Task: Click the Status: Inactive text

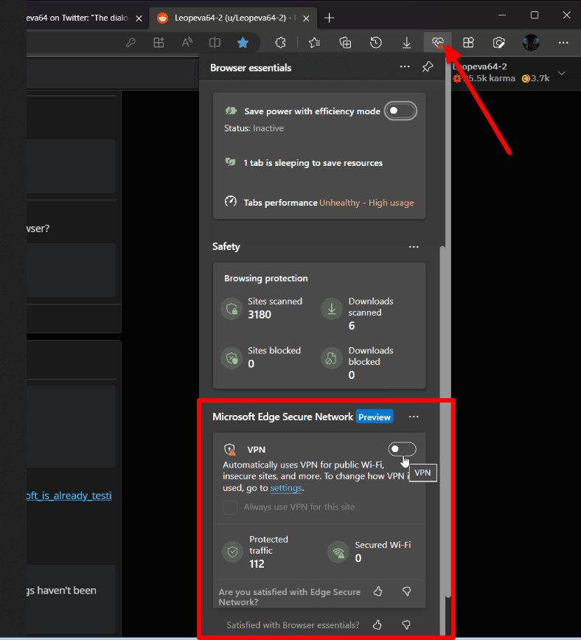Action: tap(254, 128)
